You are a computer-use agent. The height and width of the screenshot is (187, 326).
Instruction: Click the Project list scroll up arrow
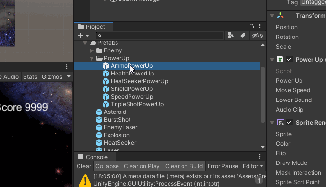[263, 45]
